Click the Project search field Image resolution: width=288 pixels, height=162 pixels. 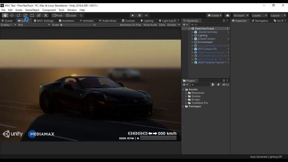[200, 85]
